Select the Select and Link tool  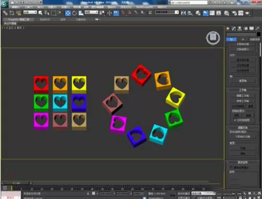[5, 13]
